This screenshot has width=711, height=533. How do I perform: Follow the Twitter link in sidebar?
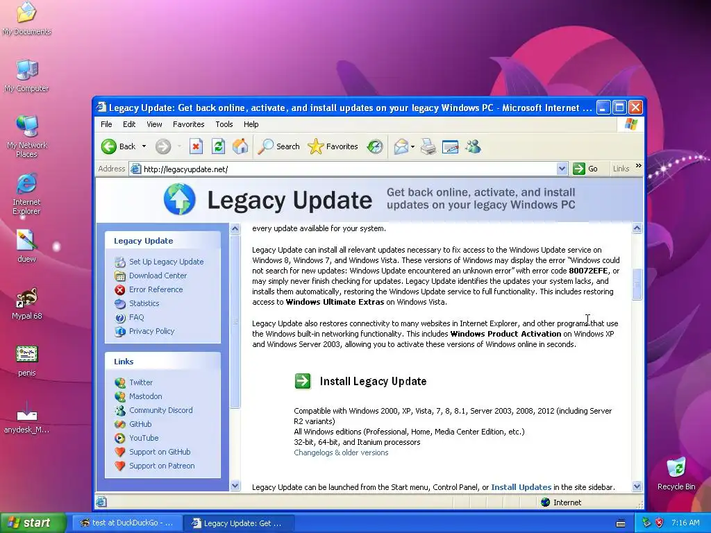(140, 382)
